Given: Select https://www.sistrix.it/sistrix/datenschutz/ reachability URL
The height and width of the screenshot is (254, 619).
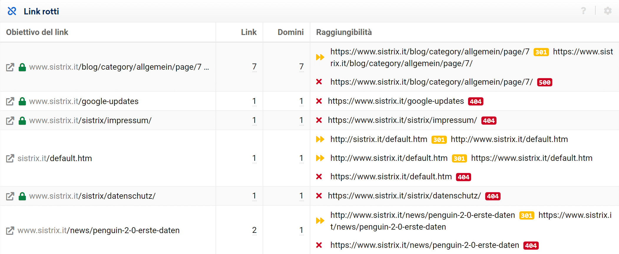Looking at the screenshot, I should pyautogui.click(x=404, y=196).
